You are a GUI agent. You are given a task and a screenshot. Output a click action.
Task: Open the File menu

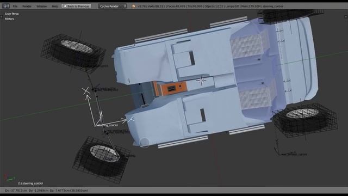15,6
